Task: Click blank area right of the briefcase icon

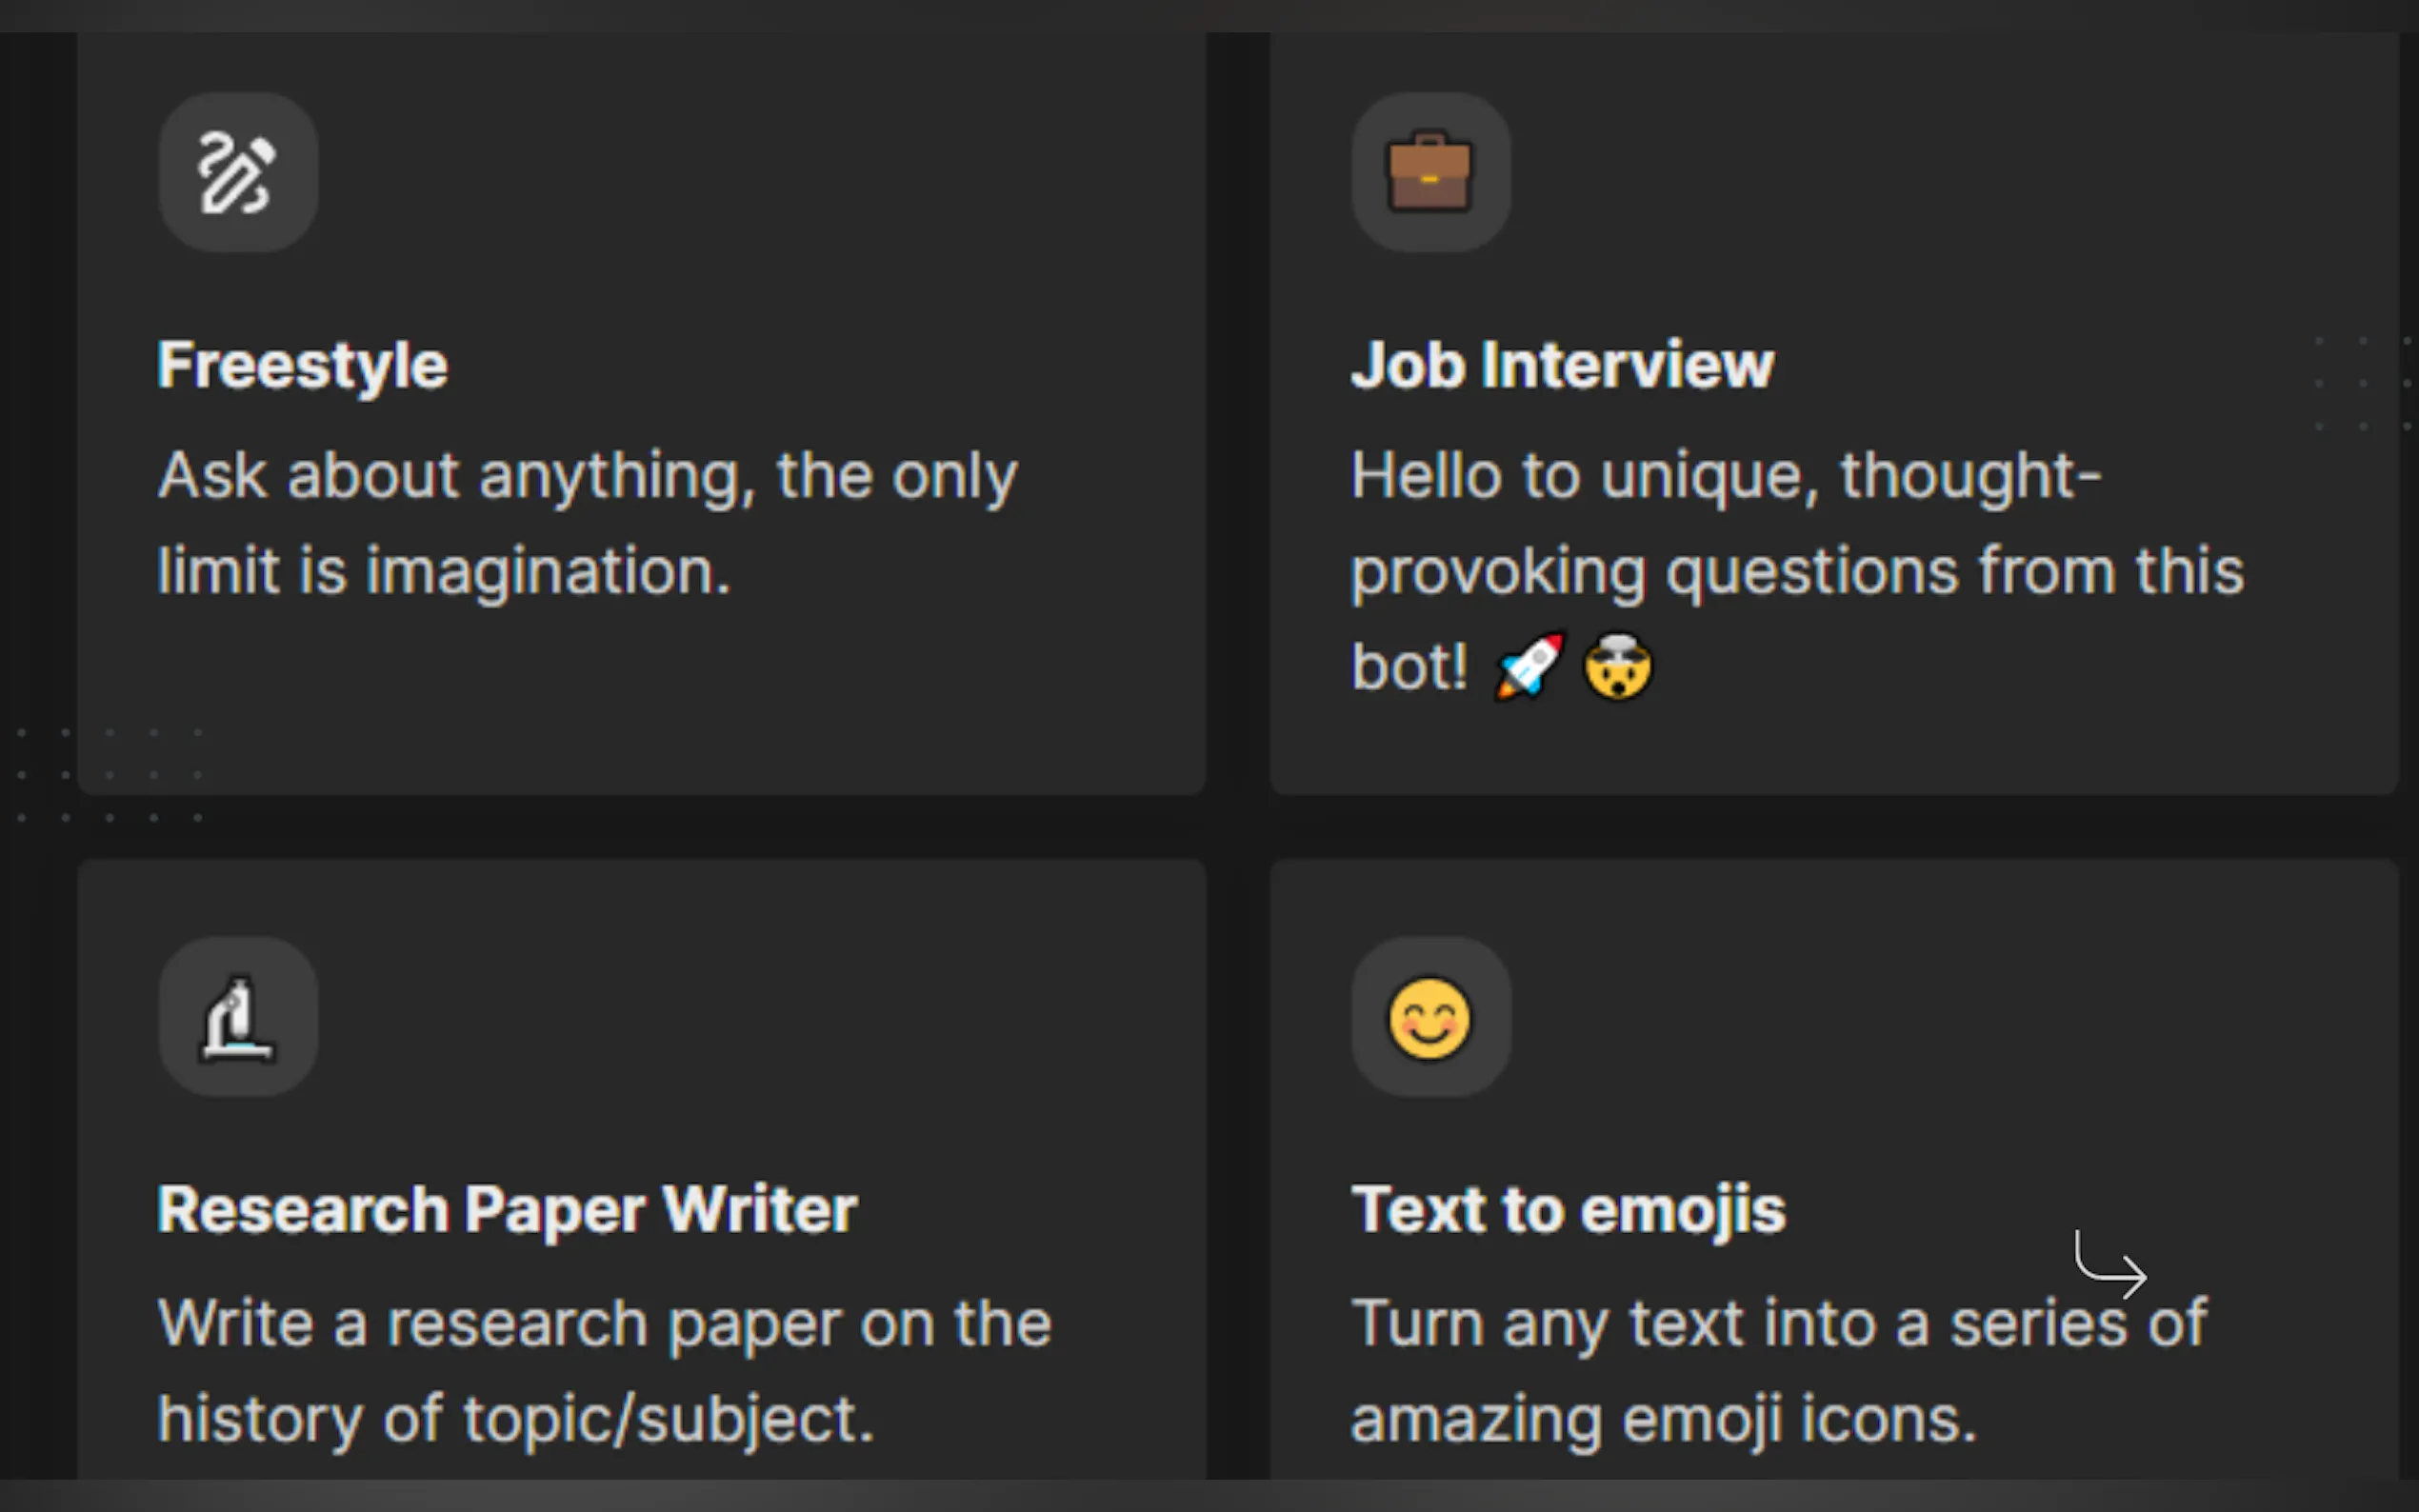Action: coord(1900,172)
